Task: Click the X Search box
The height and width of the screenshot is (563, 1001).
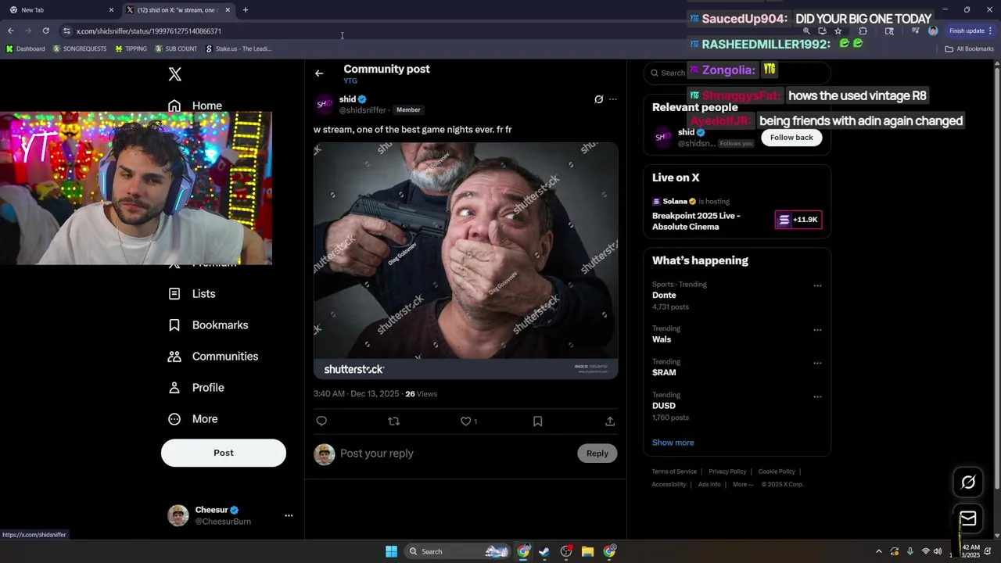Action: click(737, 73)
